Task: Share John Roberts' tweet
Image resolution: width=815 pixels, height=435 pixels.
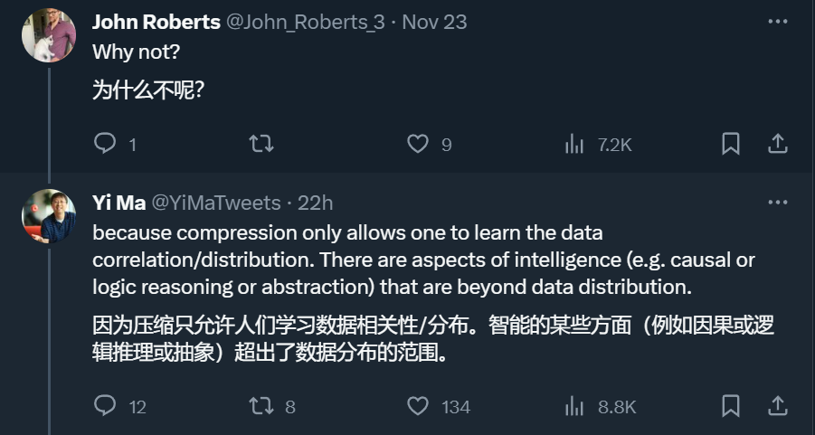Action: (x=778, y=144)
